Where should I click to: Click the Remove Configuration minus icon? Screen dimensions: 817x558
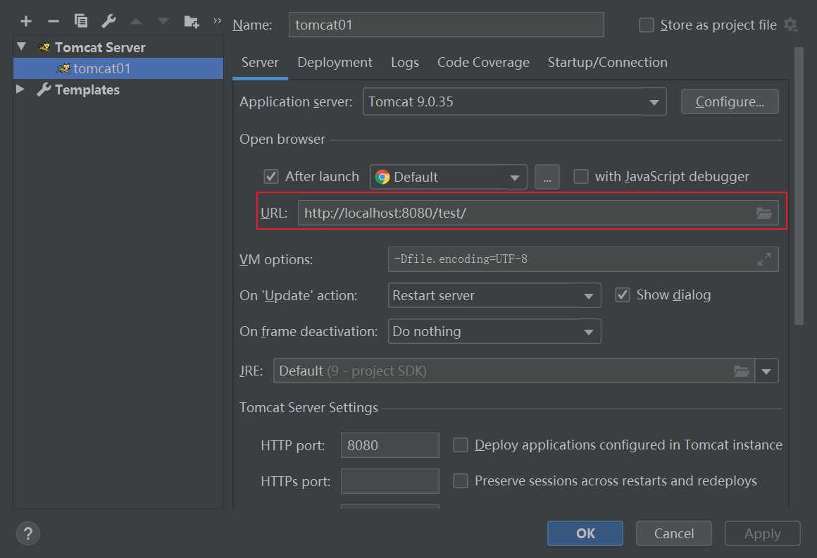point(53,21)
